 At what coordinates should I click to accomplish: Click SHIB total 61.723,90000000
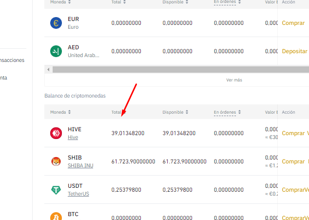click(133, 161)
